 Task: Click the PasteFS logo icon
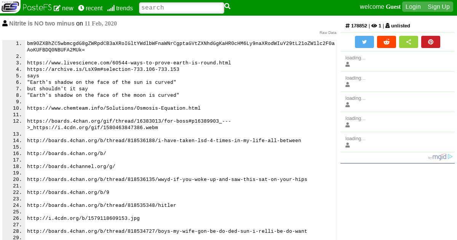click(x=10, y=6)
